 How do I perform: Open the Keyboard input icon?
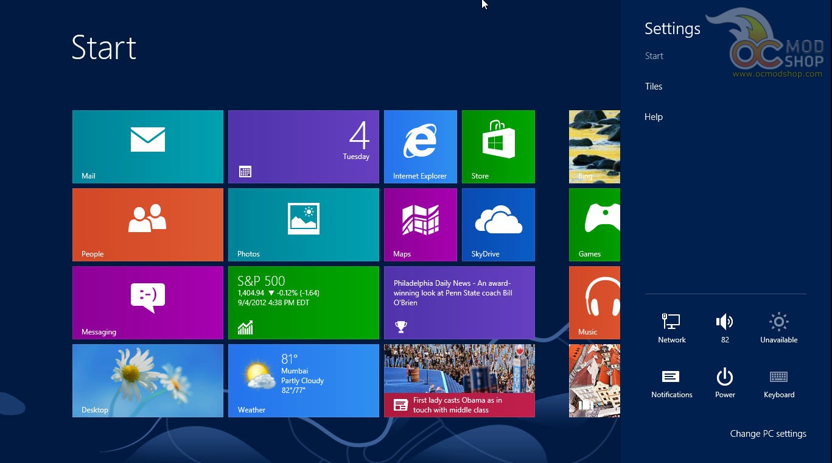(x=779, y=383)
